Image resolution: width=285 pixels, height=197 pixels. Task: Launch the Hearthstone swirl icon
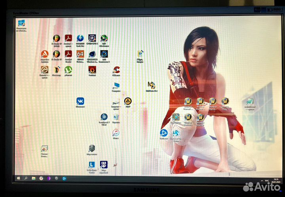tap(176, 117)
